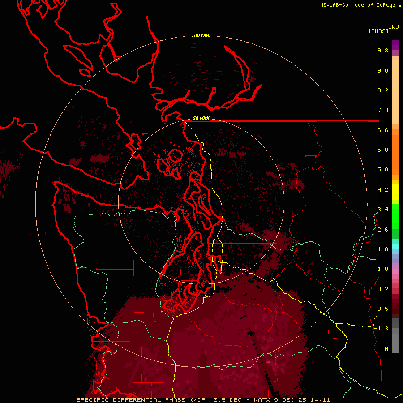Pick the bright green band in color scale

[x=395, y=216]
